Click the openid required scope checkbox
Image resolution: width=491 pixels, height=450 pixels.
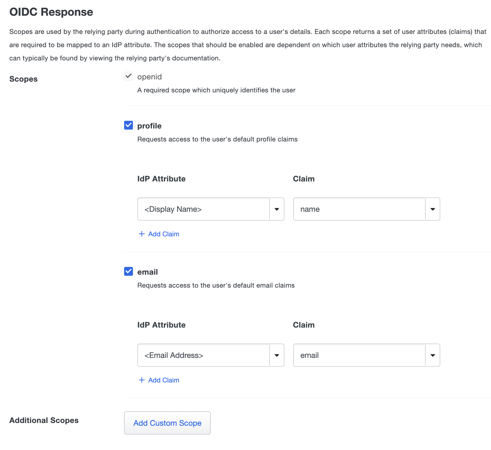(128, 76)
